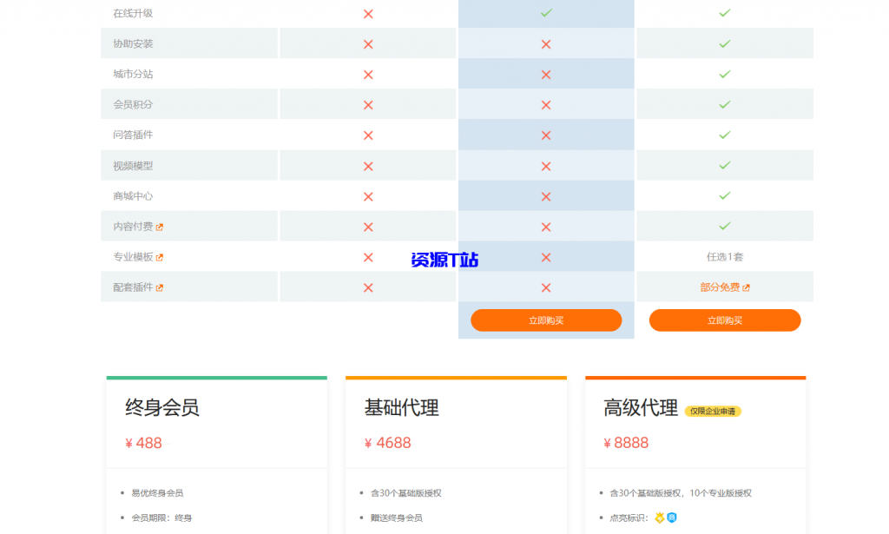Image resolution: width=889 pixels, height=534 pixels.
Task: Click the green checkmark for 商城中心
Action: 725,195
